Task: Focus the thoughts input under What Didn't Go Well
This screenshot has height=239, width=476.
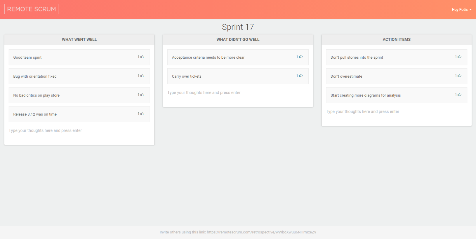Action: [x=238, y=93]
